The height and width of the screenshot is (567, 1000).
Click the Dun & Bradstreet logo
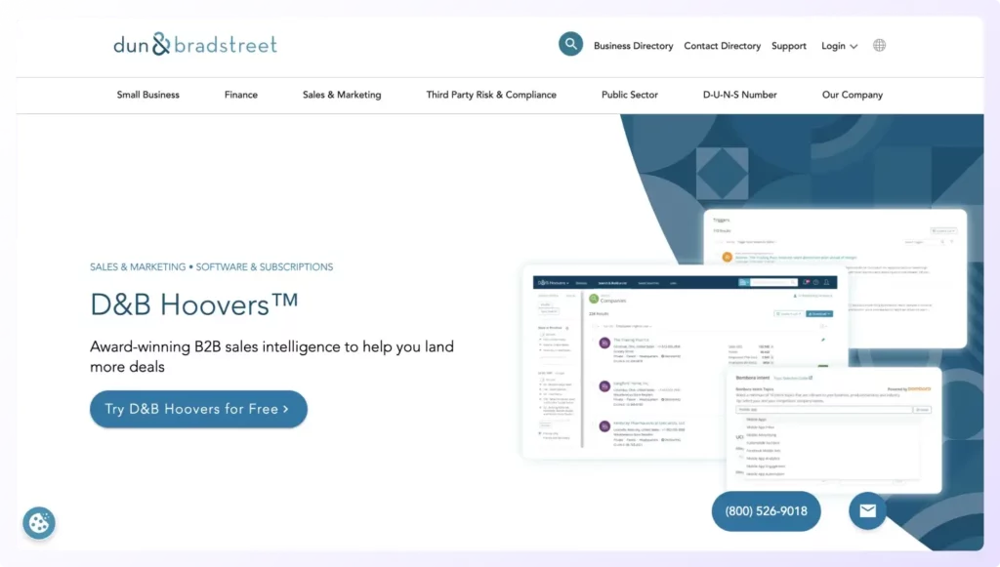[194, 44]
